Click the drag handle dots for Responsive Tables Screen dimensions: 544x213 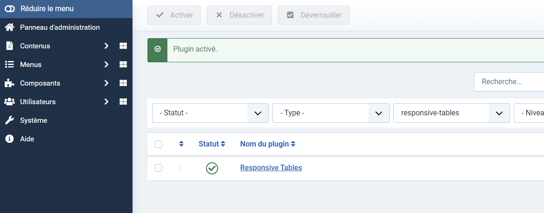(x=180, y=168)
